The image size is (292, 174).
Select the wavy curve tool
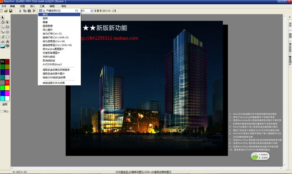[3, 32]
